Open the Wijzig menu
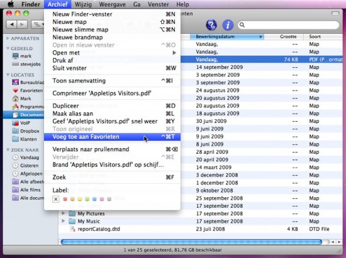Viewport: 346px width, 258px height. point(83,4)
